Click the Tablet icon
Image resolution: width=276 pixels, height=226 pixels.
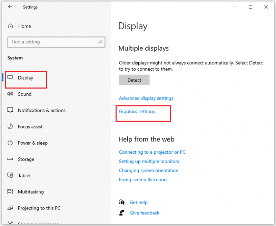click(x=10, y=175)
